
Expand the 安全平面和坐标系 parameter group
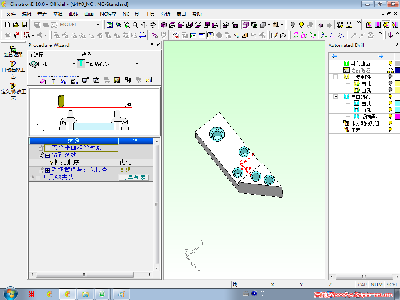tap(48, 148)
